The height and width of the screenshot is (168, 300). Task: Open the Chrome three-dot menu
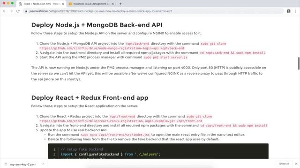tap(295, 11)
